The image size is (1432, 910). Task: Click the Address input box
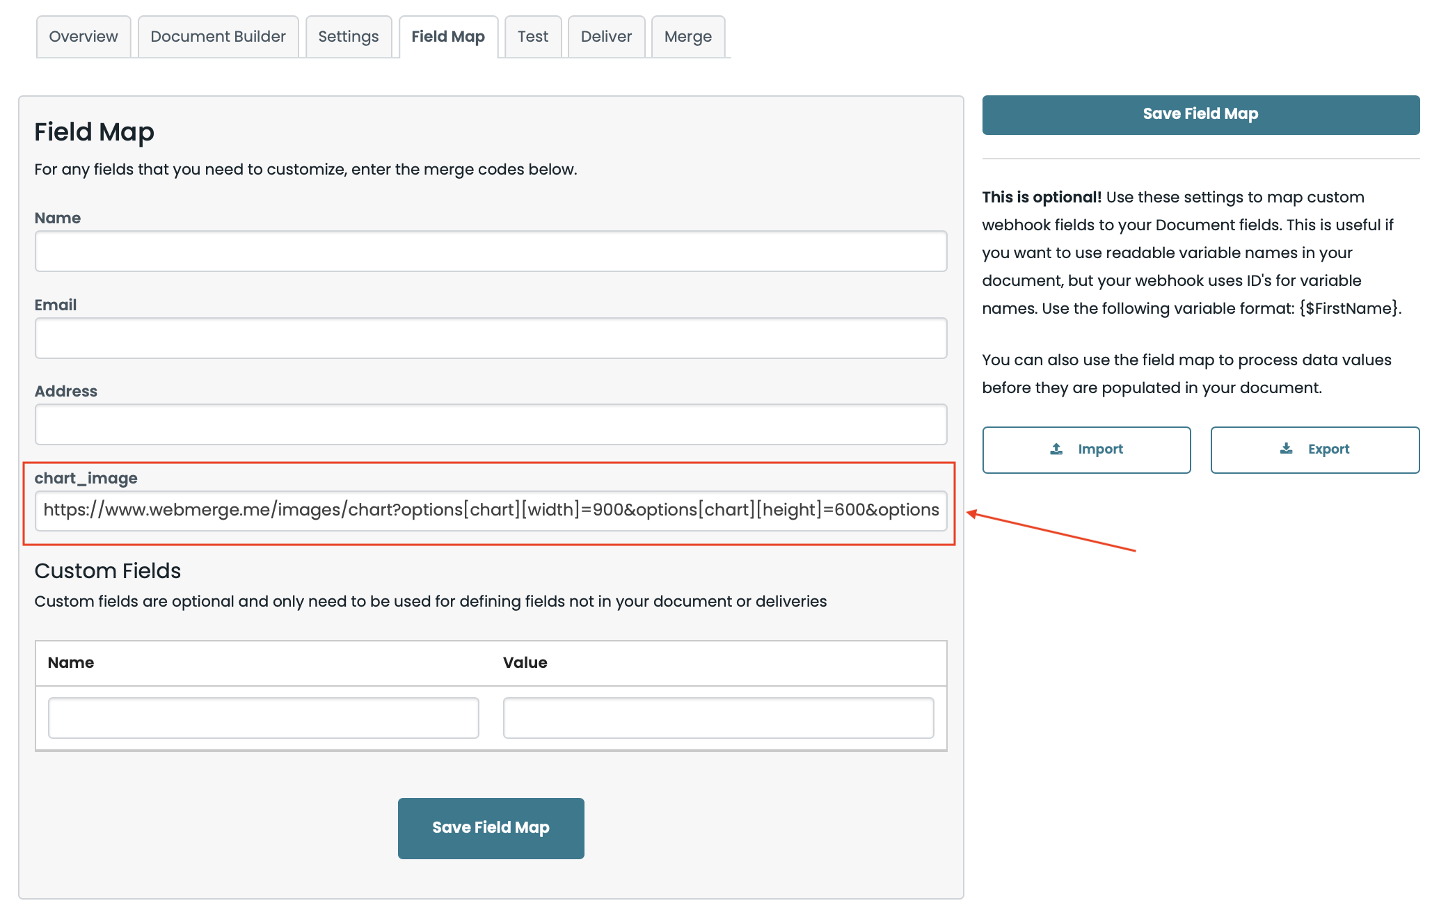pos(491,424)
